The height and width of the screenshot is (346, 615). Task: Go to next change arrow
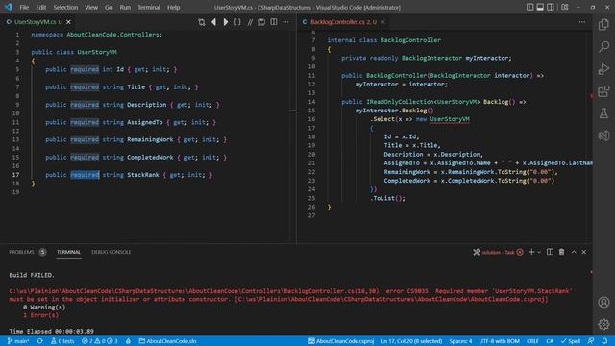click(x=226, y=22)
